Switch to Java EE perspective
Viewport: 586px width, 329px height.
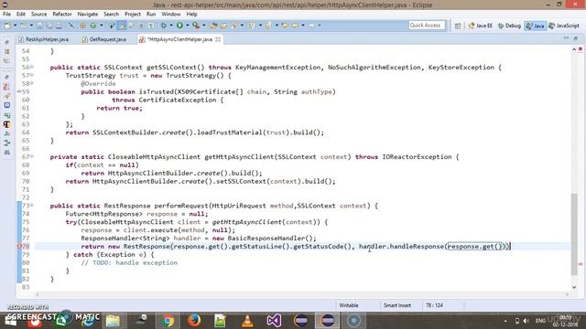pyautogui.click(x=480, y=26)
